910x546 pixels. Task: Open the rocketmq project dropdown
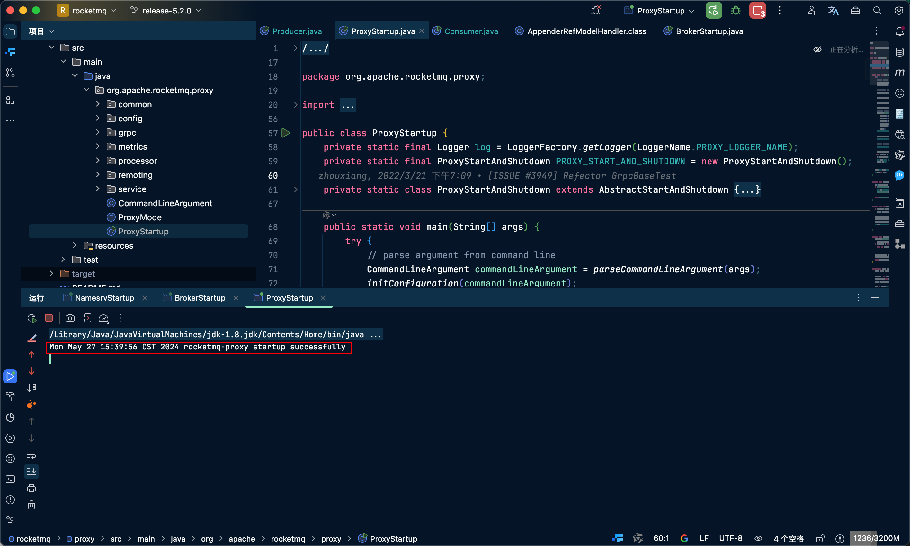[87, 10]
